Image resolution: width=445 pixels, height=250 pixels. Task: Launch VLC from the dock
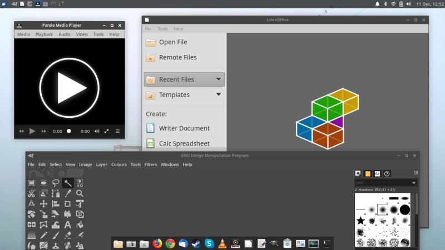click(x=222, y=243)
